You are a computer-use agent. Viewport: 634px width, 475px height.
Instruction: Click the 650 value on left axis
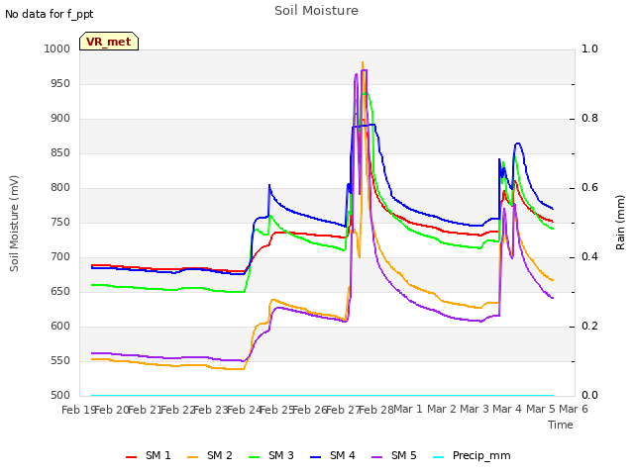coord(60,292)
